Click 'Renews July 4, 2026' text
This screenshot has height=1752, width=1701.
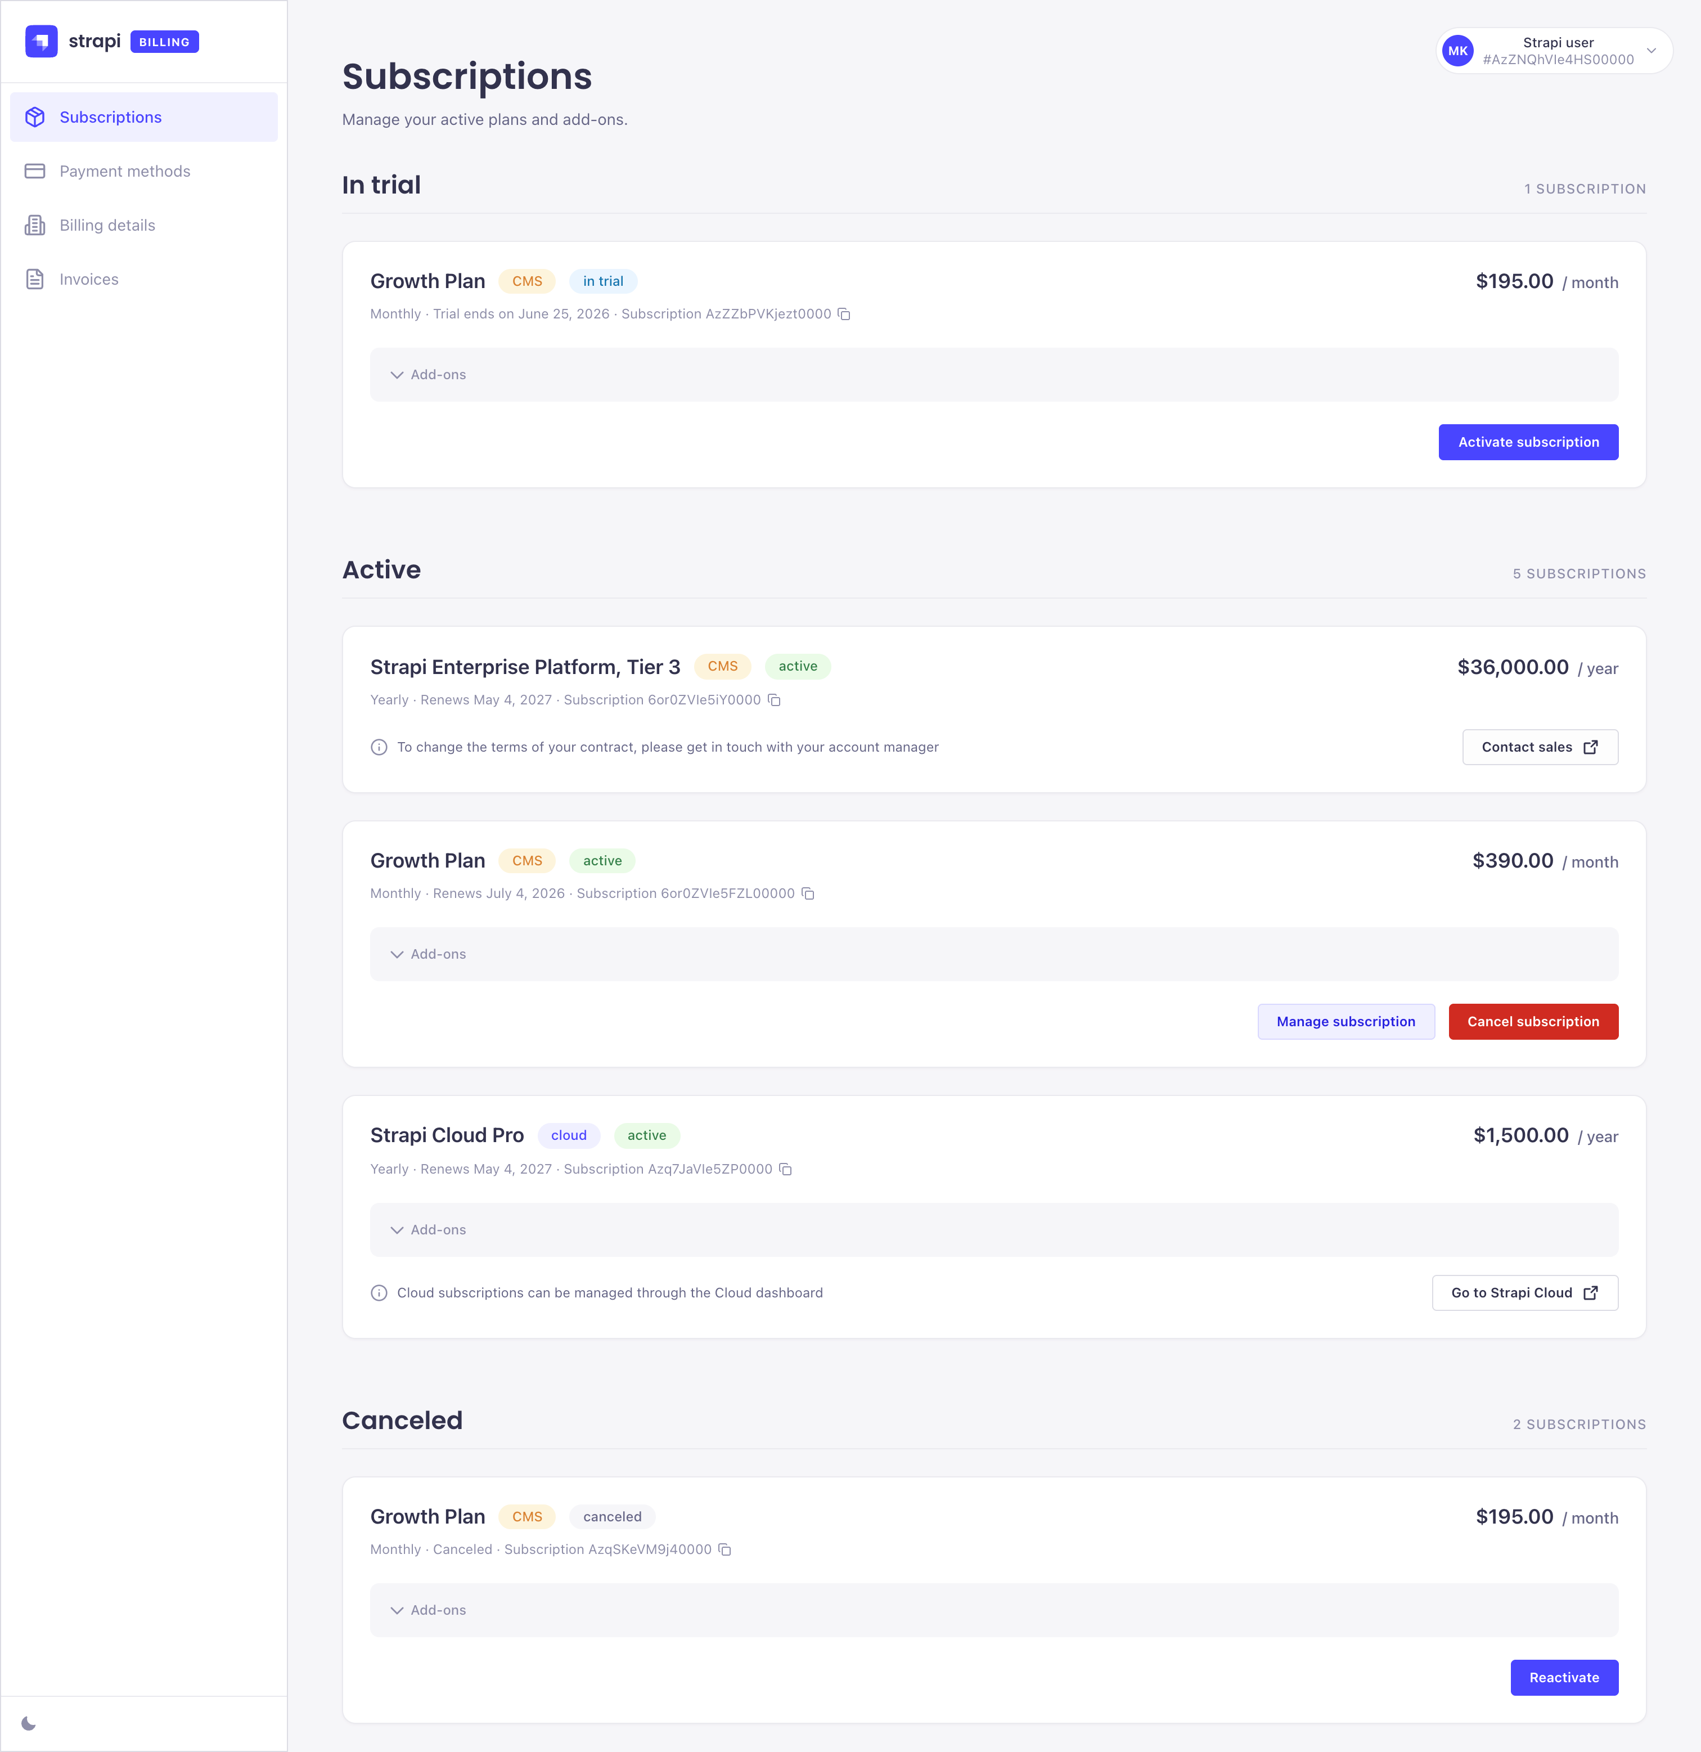(499, 893)
